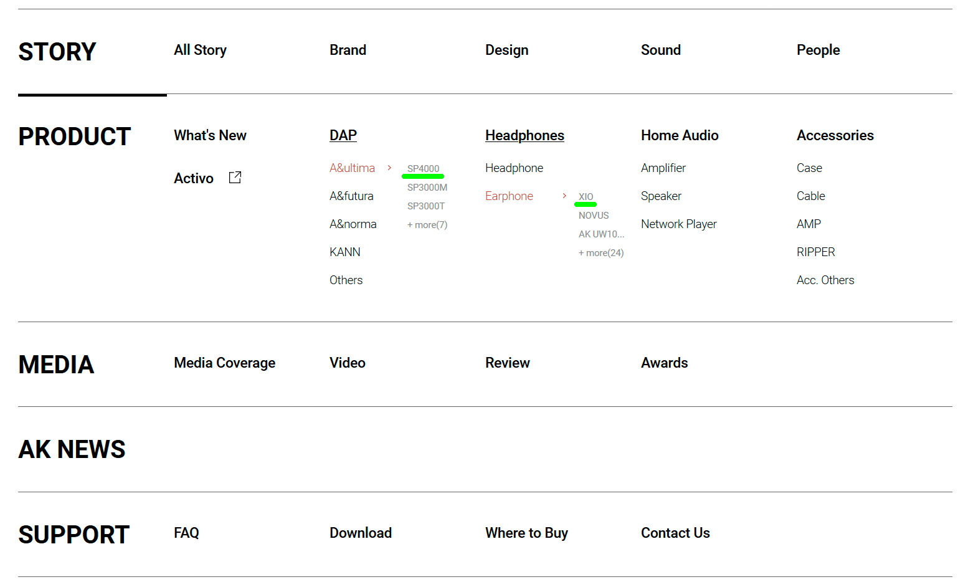Screen dimensions: 958x587
Task: Open the Contact Us page
Action: point(675,533)
